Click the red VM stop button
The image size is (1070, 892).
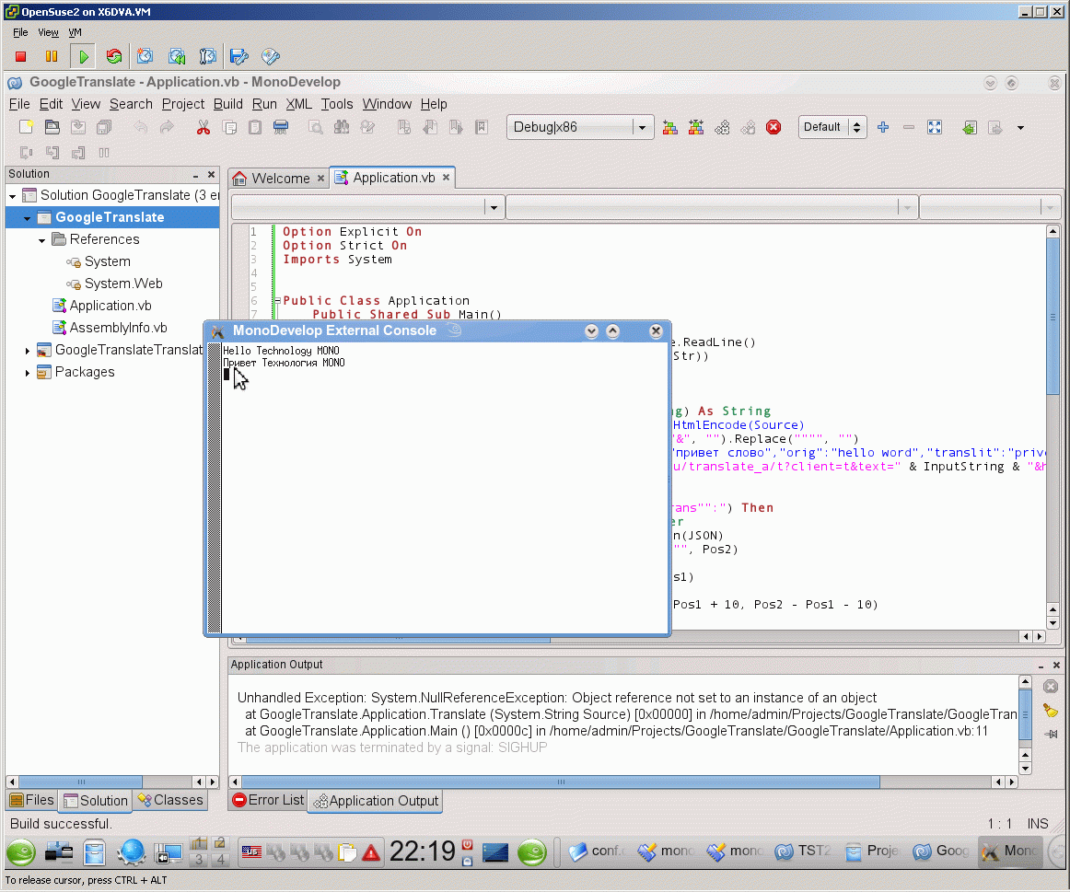point(21,57)
